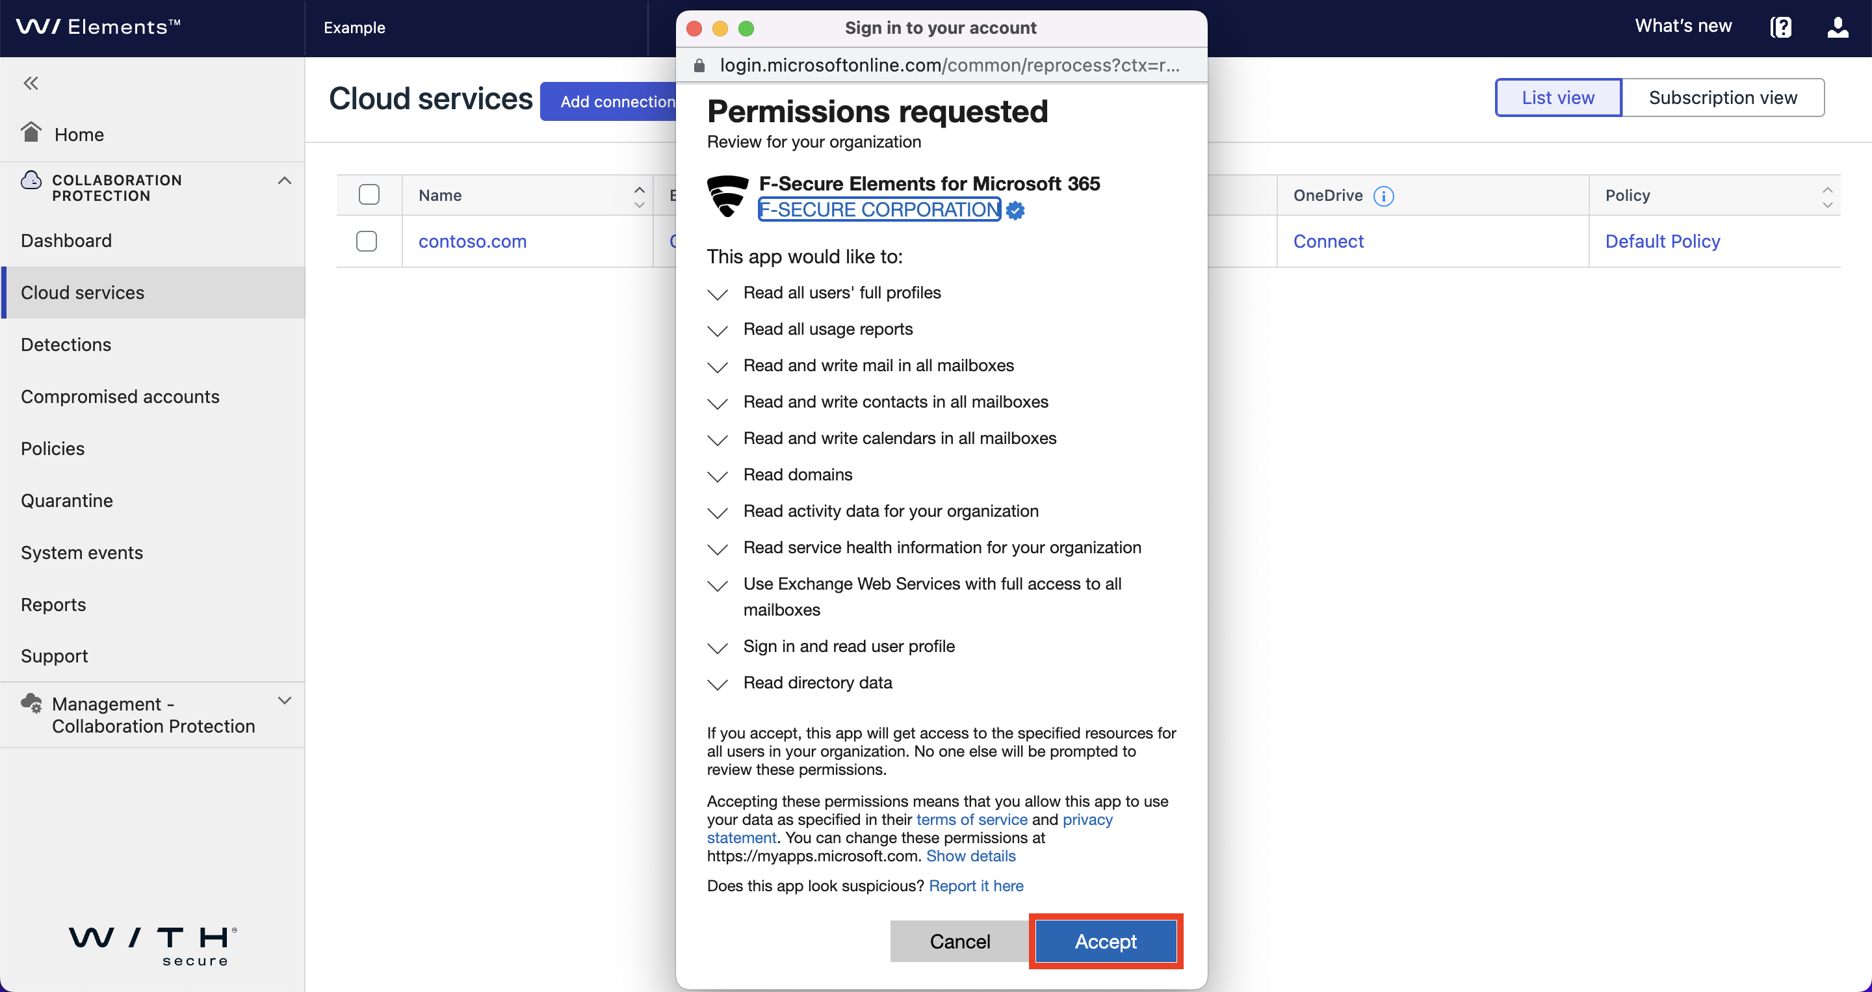Click the F-Secure shield logo

[727, 196]
